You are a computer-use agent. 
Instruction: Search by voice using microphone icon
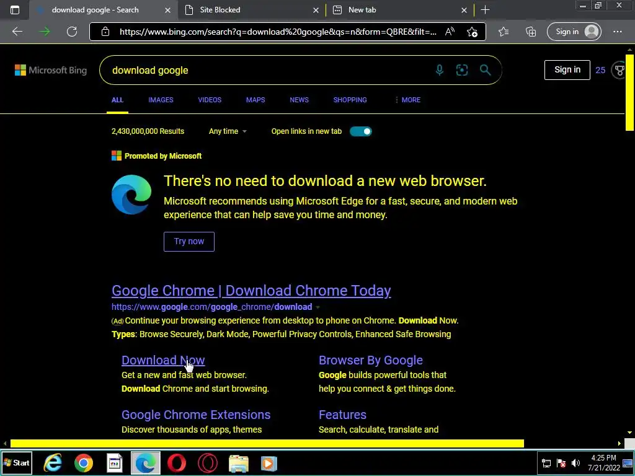(440, 70)
